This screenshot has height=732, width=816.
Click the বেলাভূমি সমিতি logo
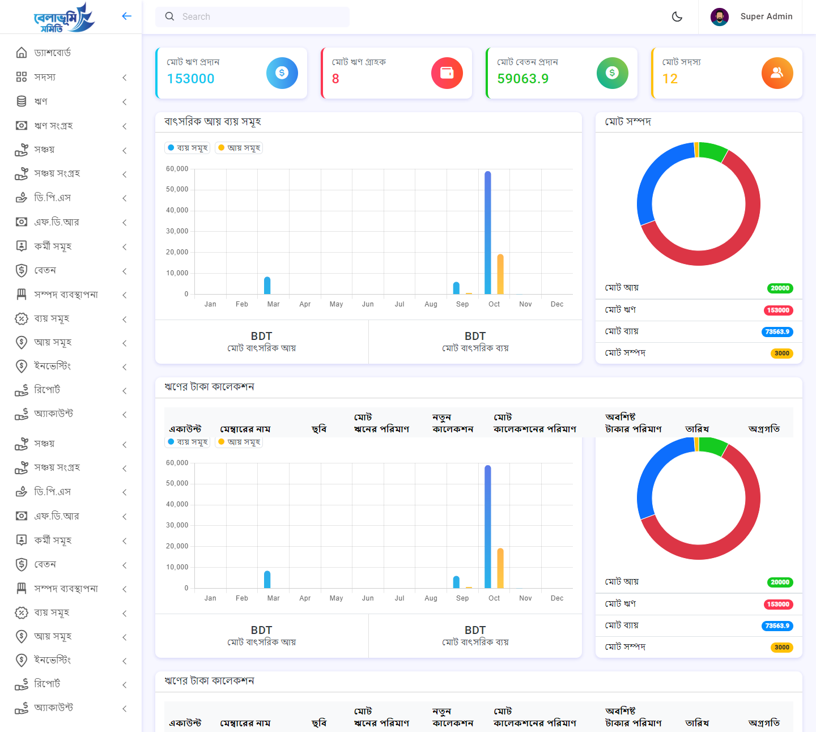[x=64, y=18]
